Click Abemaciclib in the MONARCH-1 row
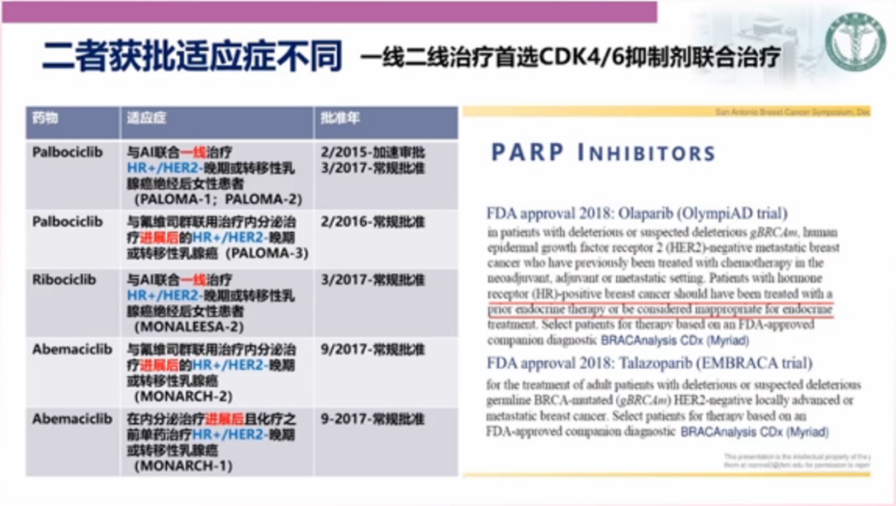Screen dimensions: 896x506 click(x=71, y=420)
